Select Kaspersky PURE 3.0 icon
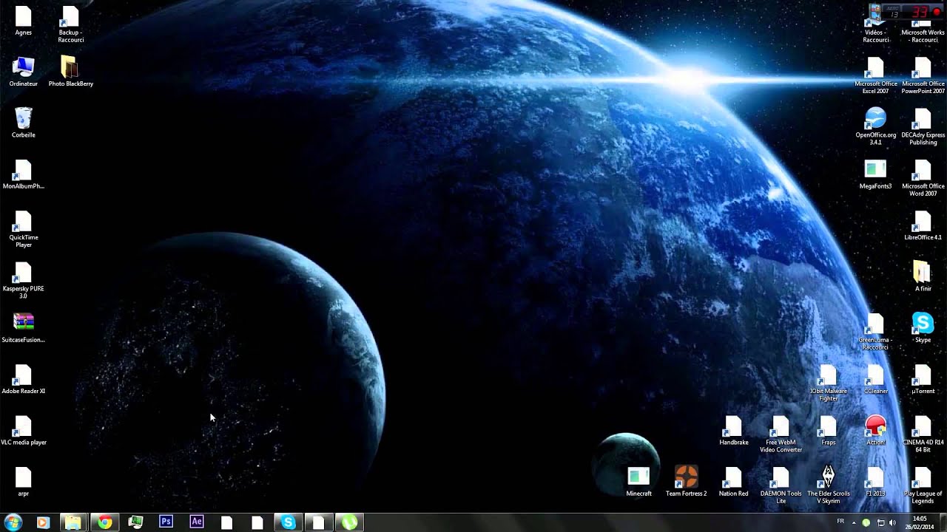Image resolution: width=947 pixels, height=532 pixels. point(24,281)
